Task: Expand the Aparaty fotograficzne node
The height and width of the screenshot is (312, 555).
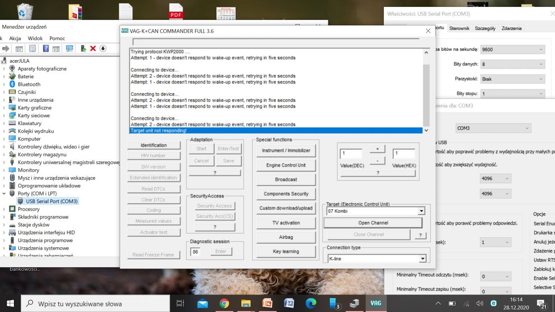Action: 4,68
